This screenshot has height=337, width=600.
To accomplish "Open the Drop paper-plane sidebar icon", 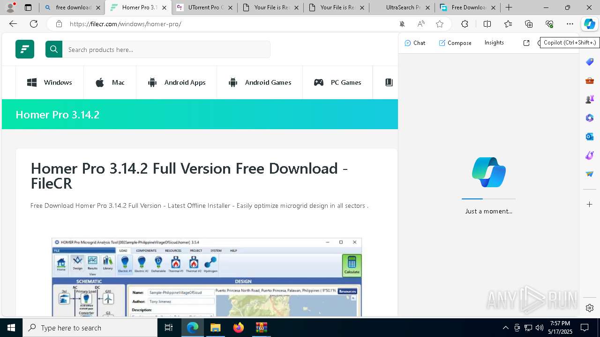I will [590, 174].
